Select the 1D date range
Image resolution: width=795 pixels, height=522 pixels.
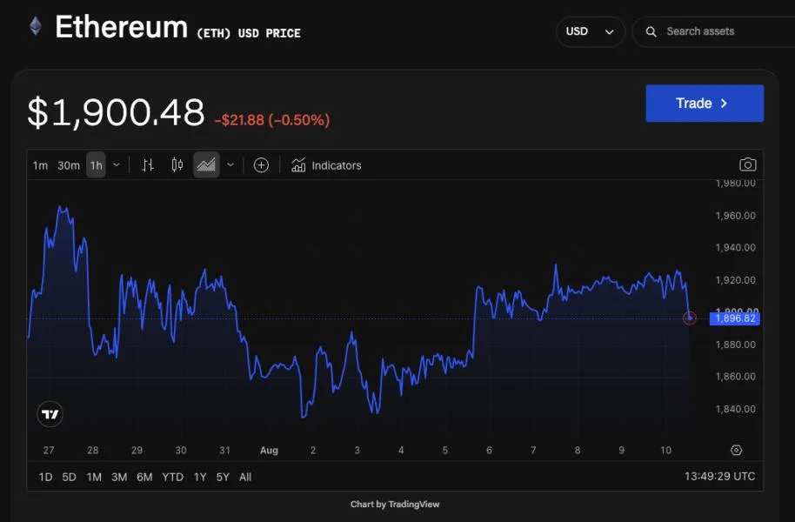tap(45, 477)
